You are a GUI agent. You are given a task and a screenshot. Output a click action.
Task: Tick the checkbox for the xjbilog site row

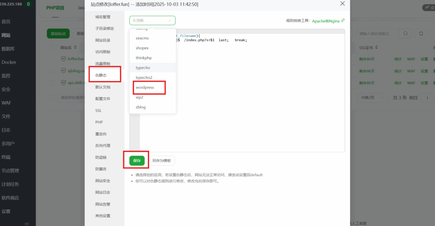pos(52,71)
